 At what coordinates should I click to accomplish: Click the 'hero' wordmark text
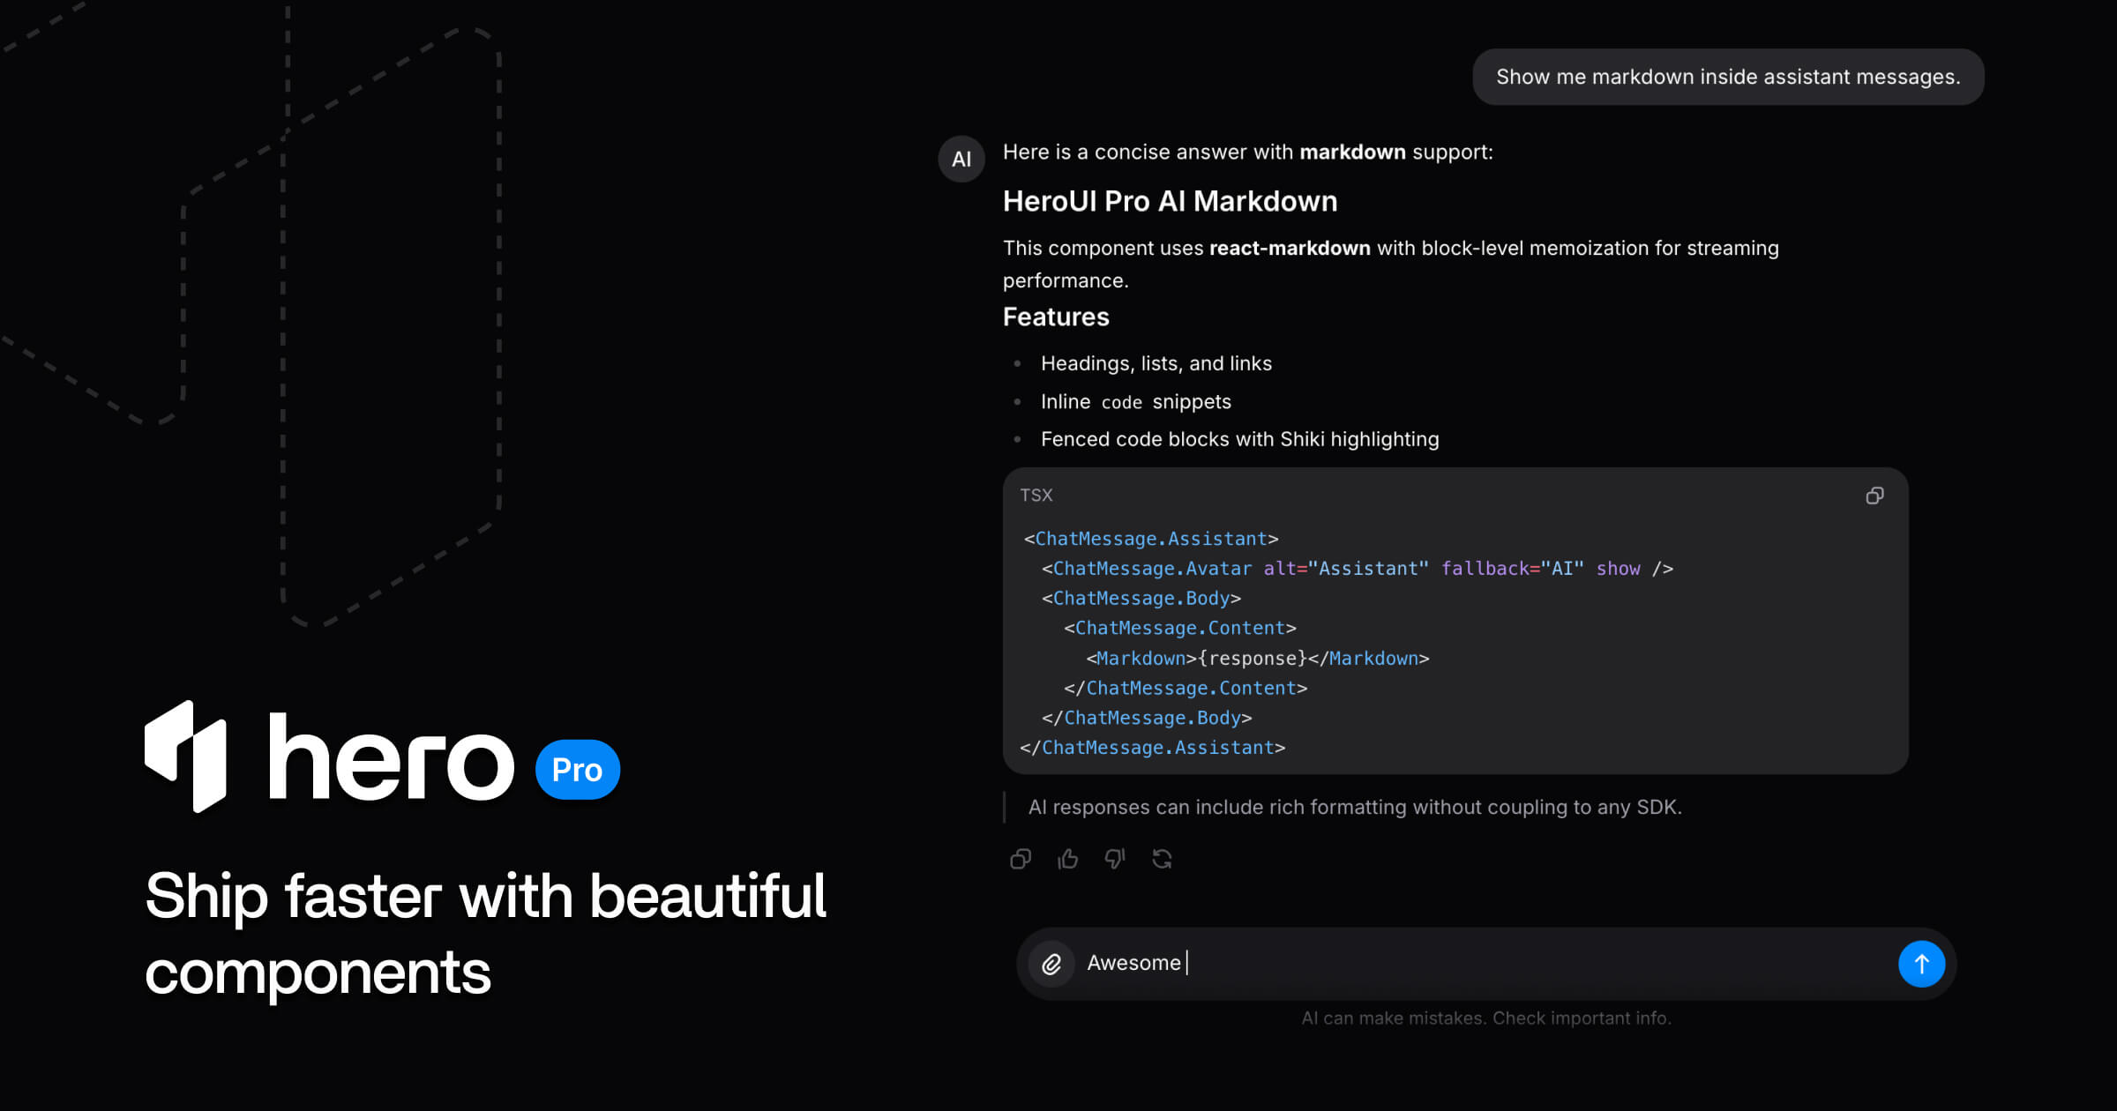391,757
